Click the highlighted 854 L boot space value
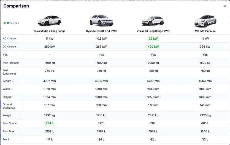230x145 pixels. tap(49, 123)
